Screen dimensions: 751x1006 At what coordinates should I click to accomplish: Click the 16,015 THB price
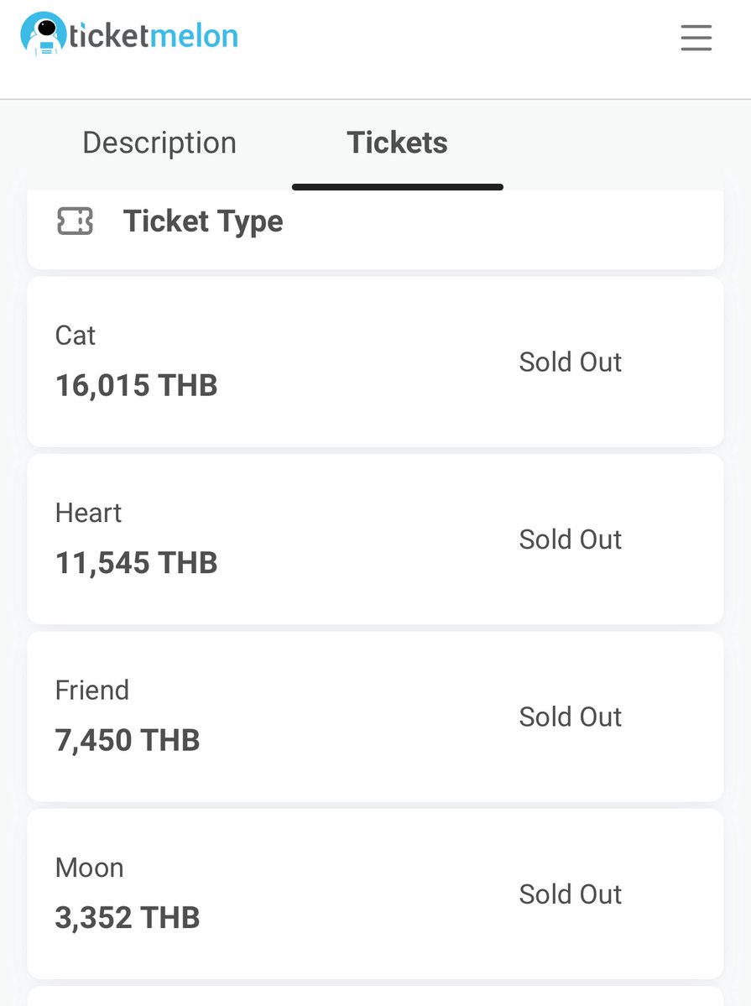136,385
